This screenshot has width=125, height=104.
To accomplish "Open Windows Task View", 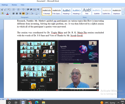I will pos(16,103).
